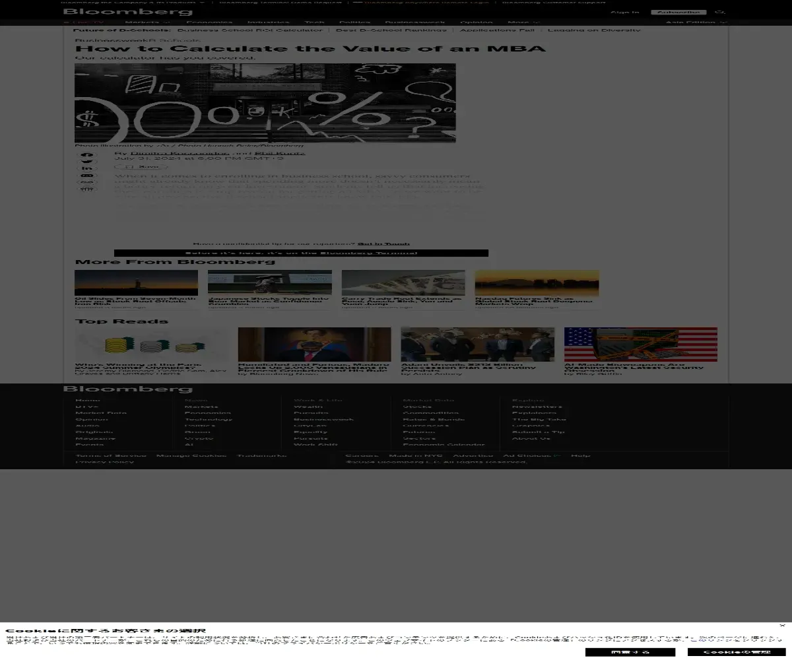Share the article on LinkedIn

click(87, 169)
